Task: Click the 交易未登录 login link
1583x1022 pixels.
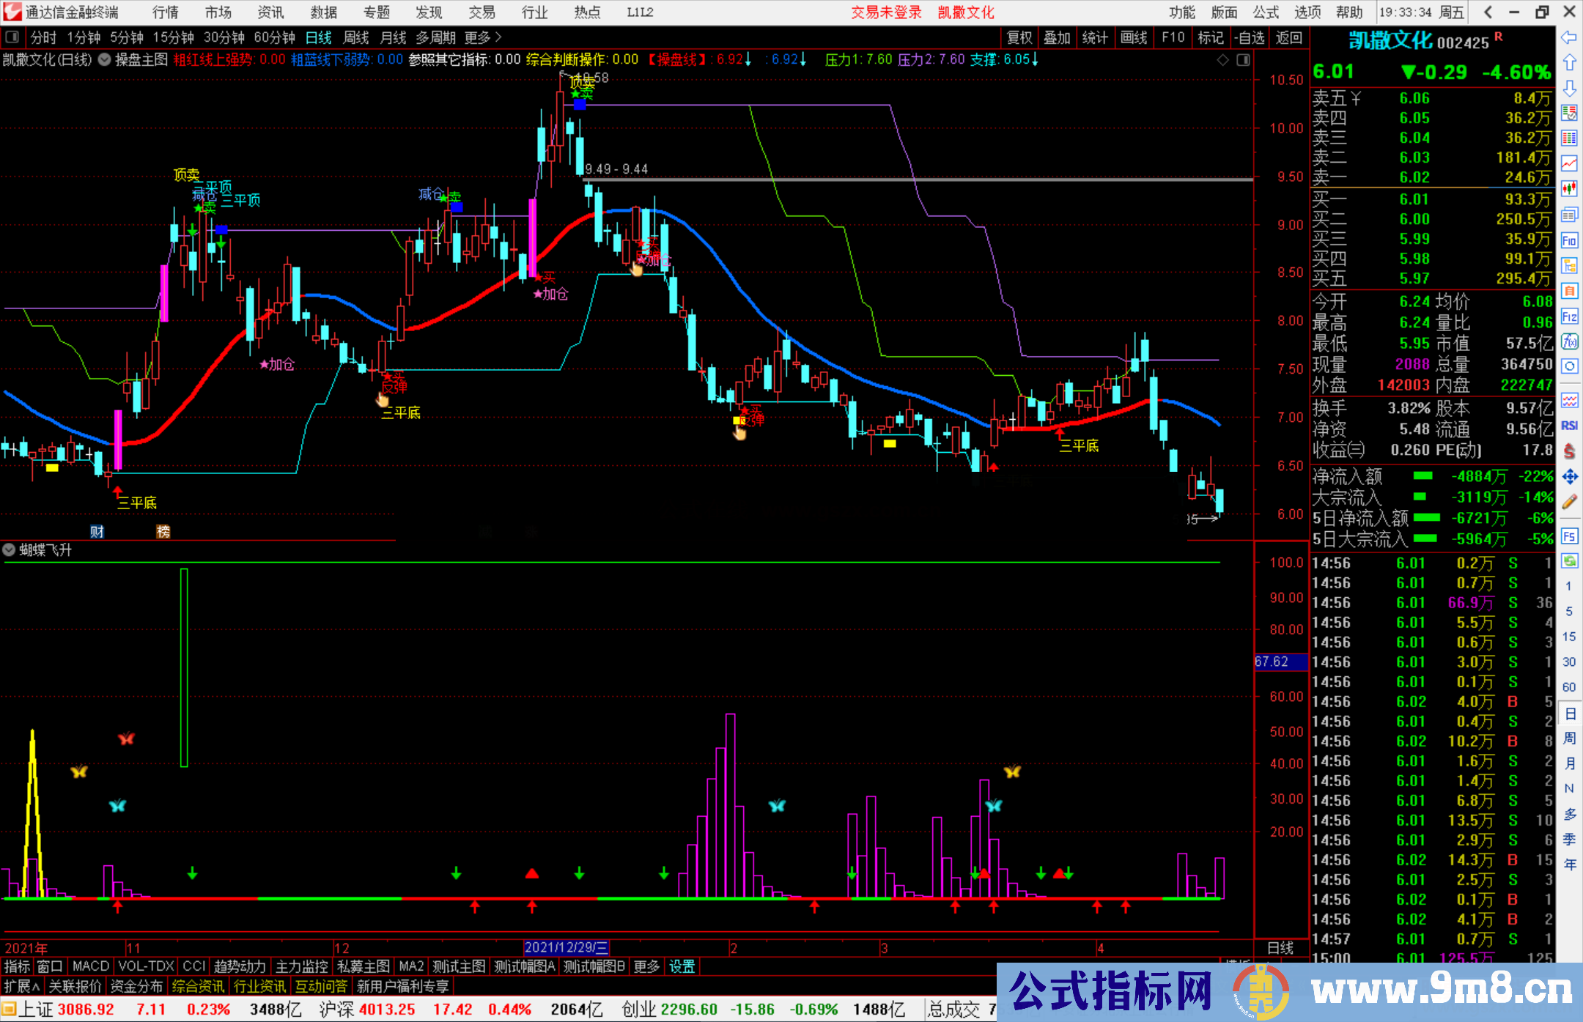Action: coord(886,12)
